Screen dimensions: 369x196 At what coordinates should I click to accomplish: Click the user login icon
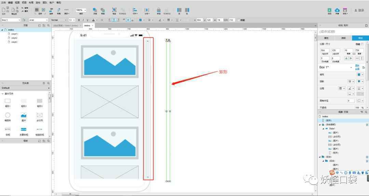coord(356,10)
